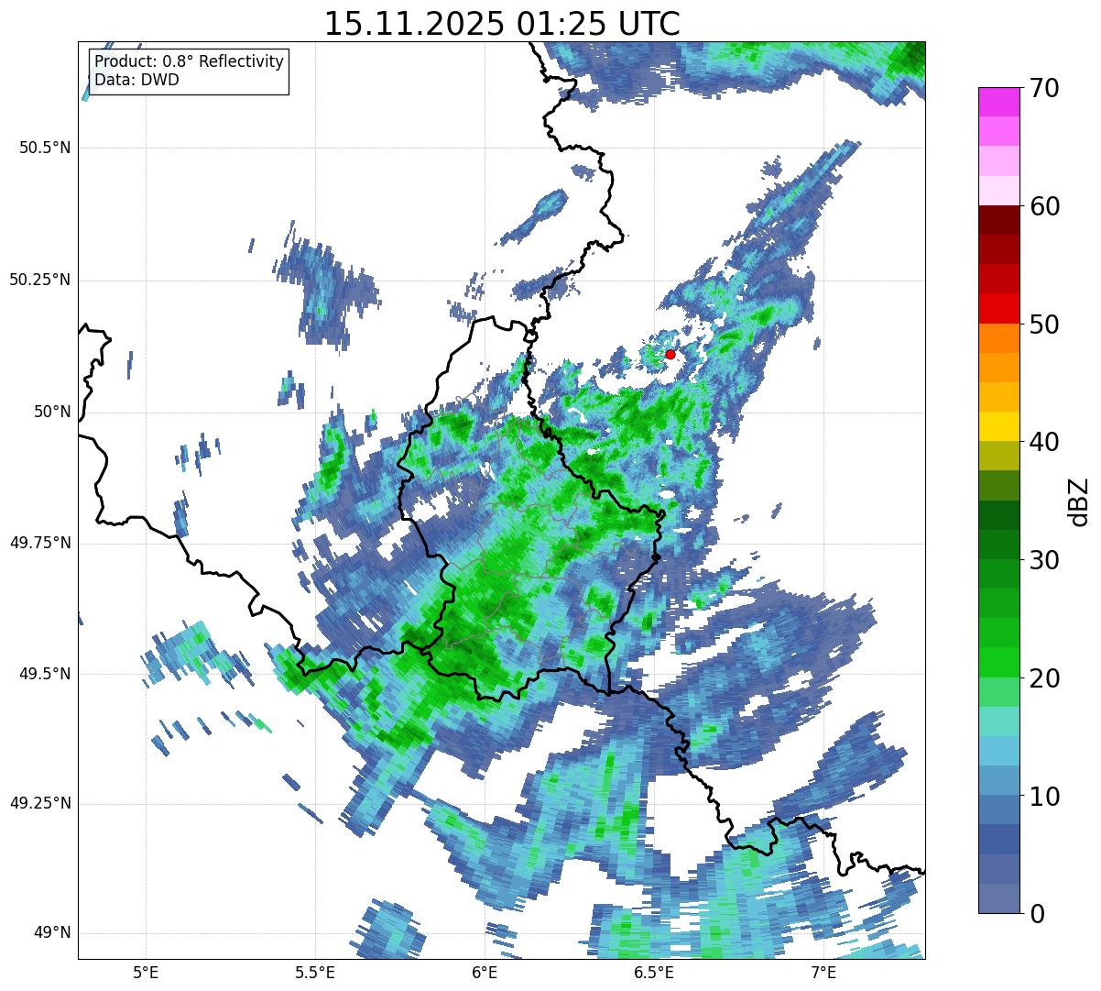The image size is (1101, 991).
Task: Click the "Product: 0.8° Reflectivity" text
Action: tap(190, 61)
